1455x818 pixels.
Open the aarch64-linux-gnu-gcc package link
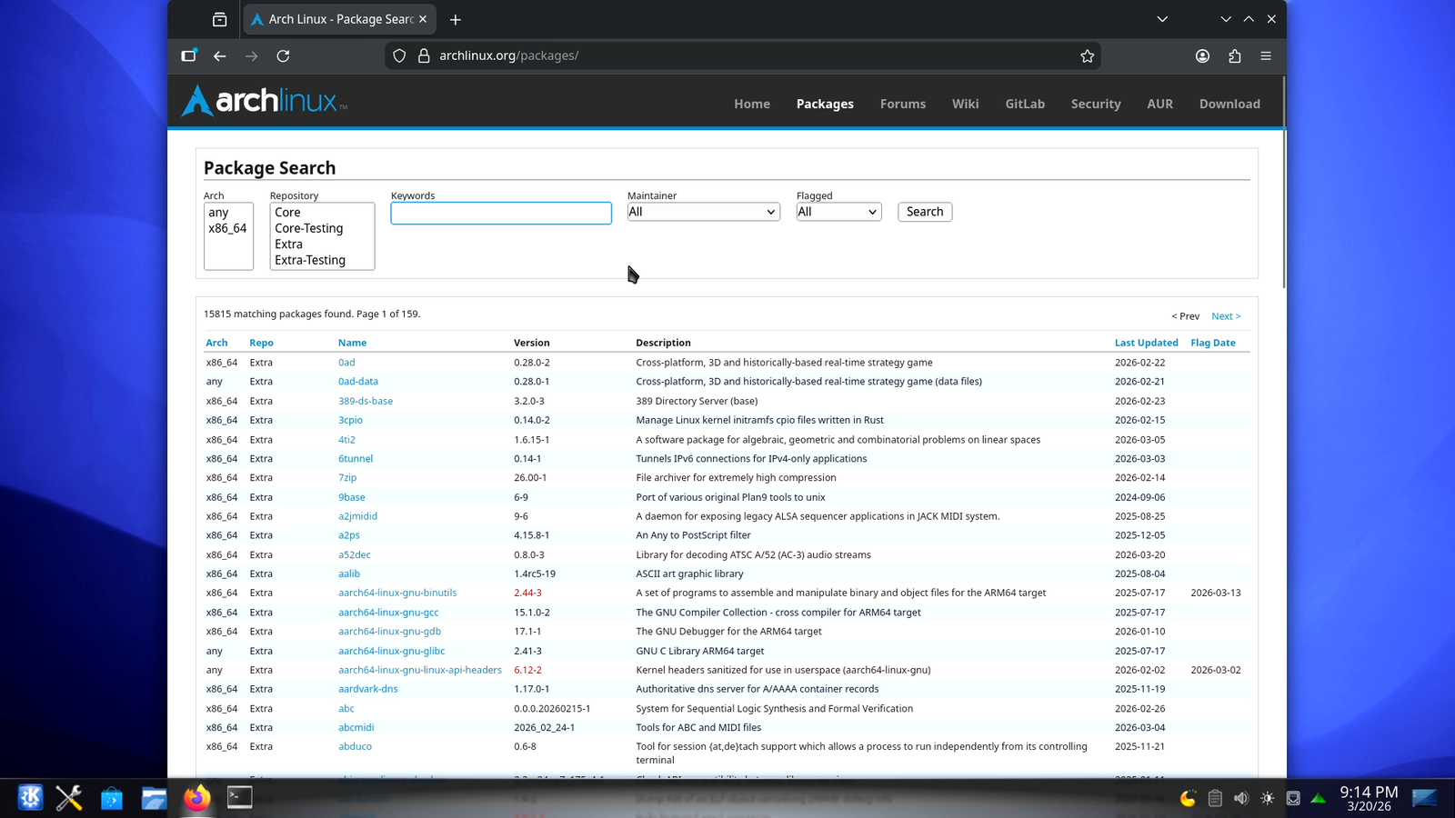coord(388,613)
